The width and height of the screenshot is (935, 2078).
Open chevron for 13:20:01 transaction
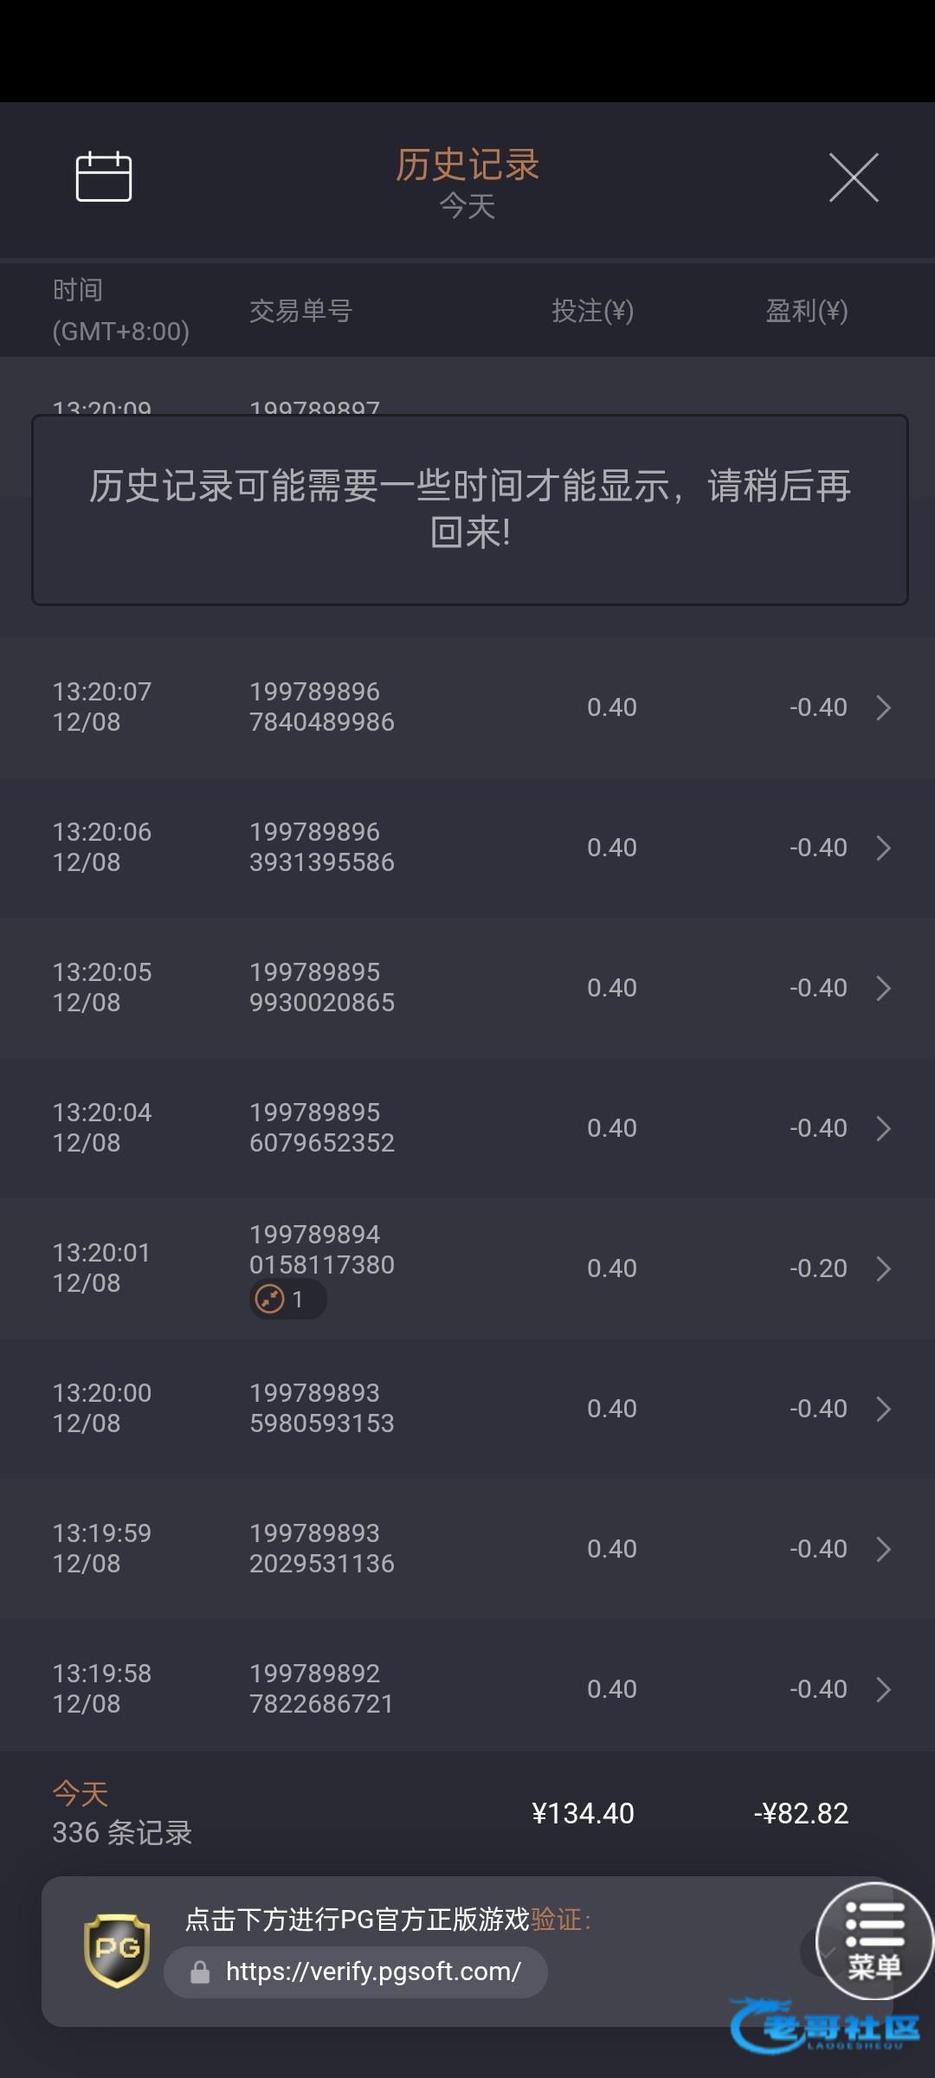point(883,1268)
